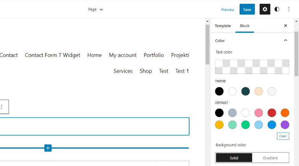This screenshot has width=299, height=166.
Task: Collapse the Color panel chevron
Action: tap(286, 40)
